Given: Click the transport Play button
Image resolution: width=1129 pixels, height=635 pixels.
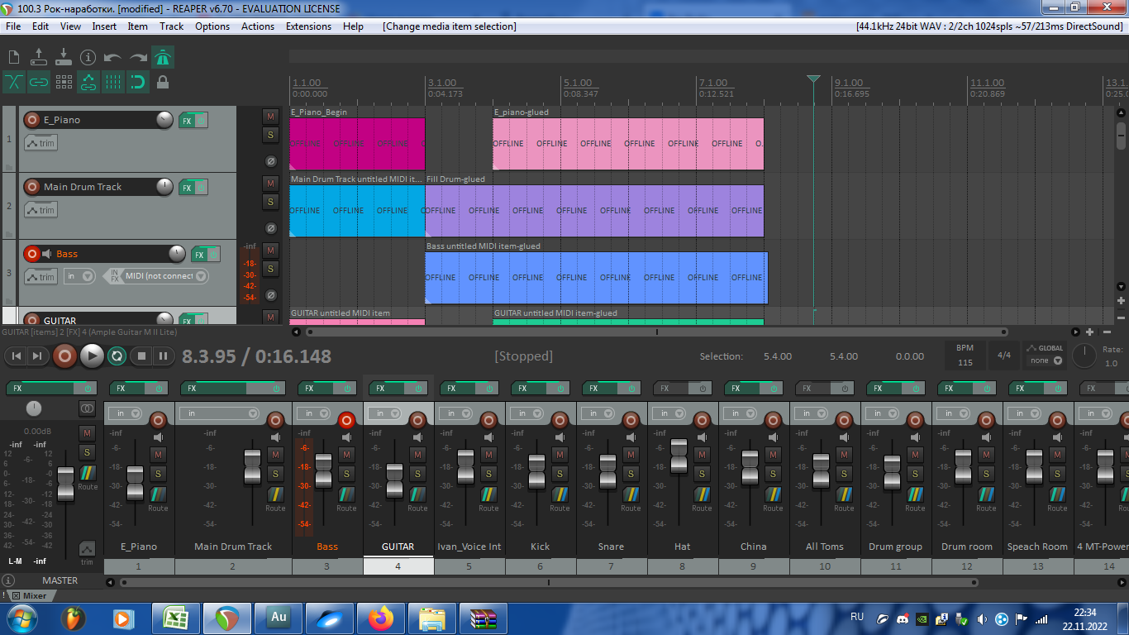Looking at the screenshot, I should pos(92,356).
